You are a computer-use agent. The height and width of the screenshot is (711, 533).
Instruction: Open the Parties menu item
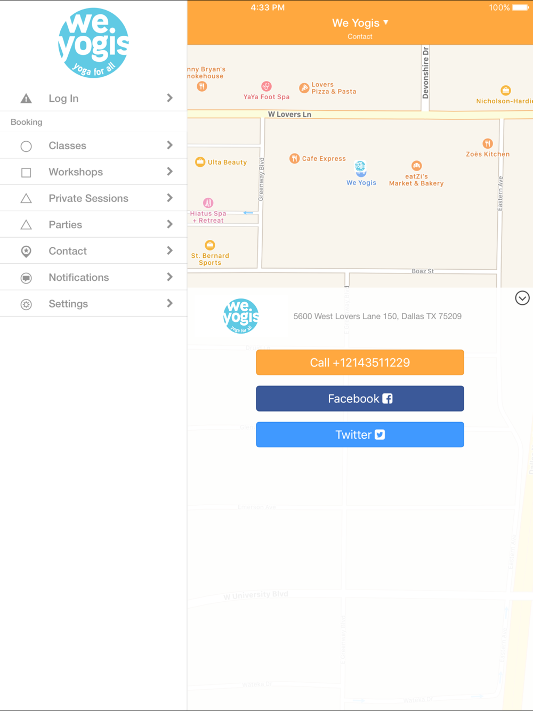coord(93,224)
